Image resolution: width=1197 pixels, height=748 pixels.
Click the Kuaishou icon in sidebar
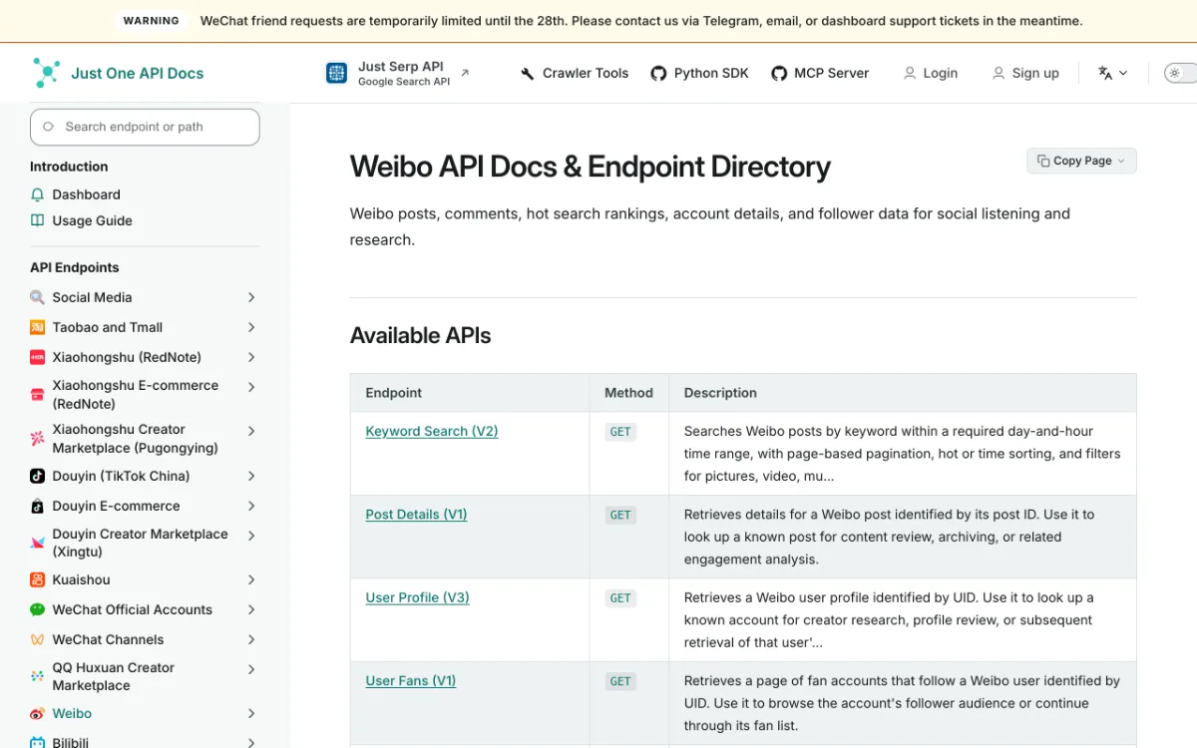click(37, 579)
